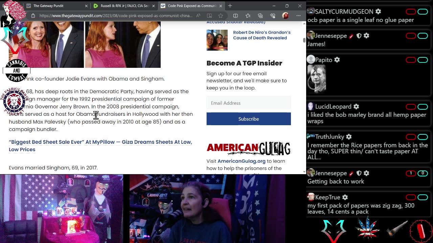
Task: Click the Email Address input field
Action: point(249,103)
